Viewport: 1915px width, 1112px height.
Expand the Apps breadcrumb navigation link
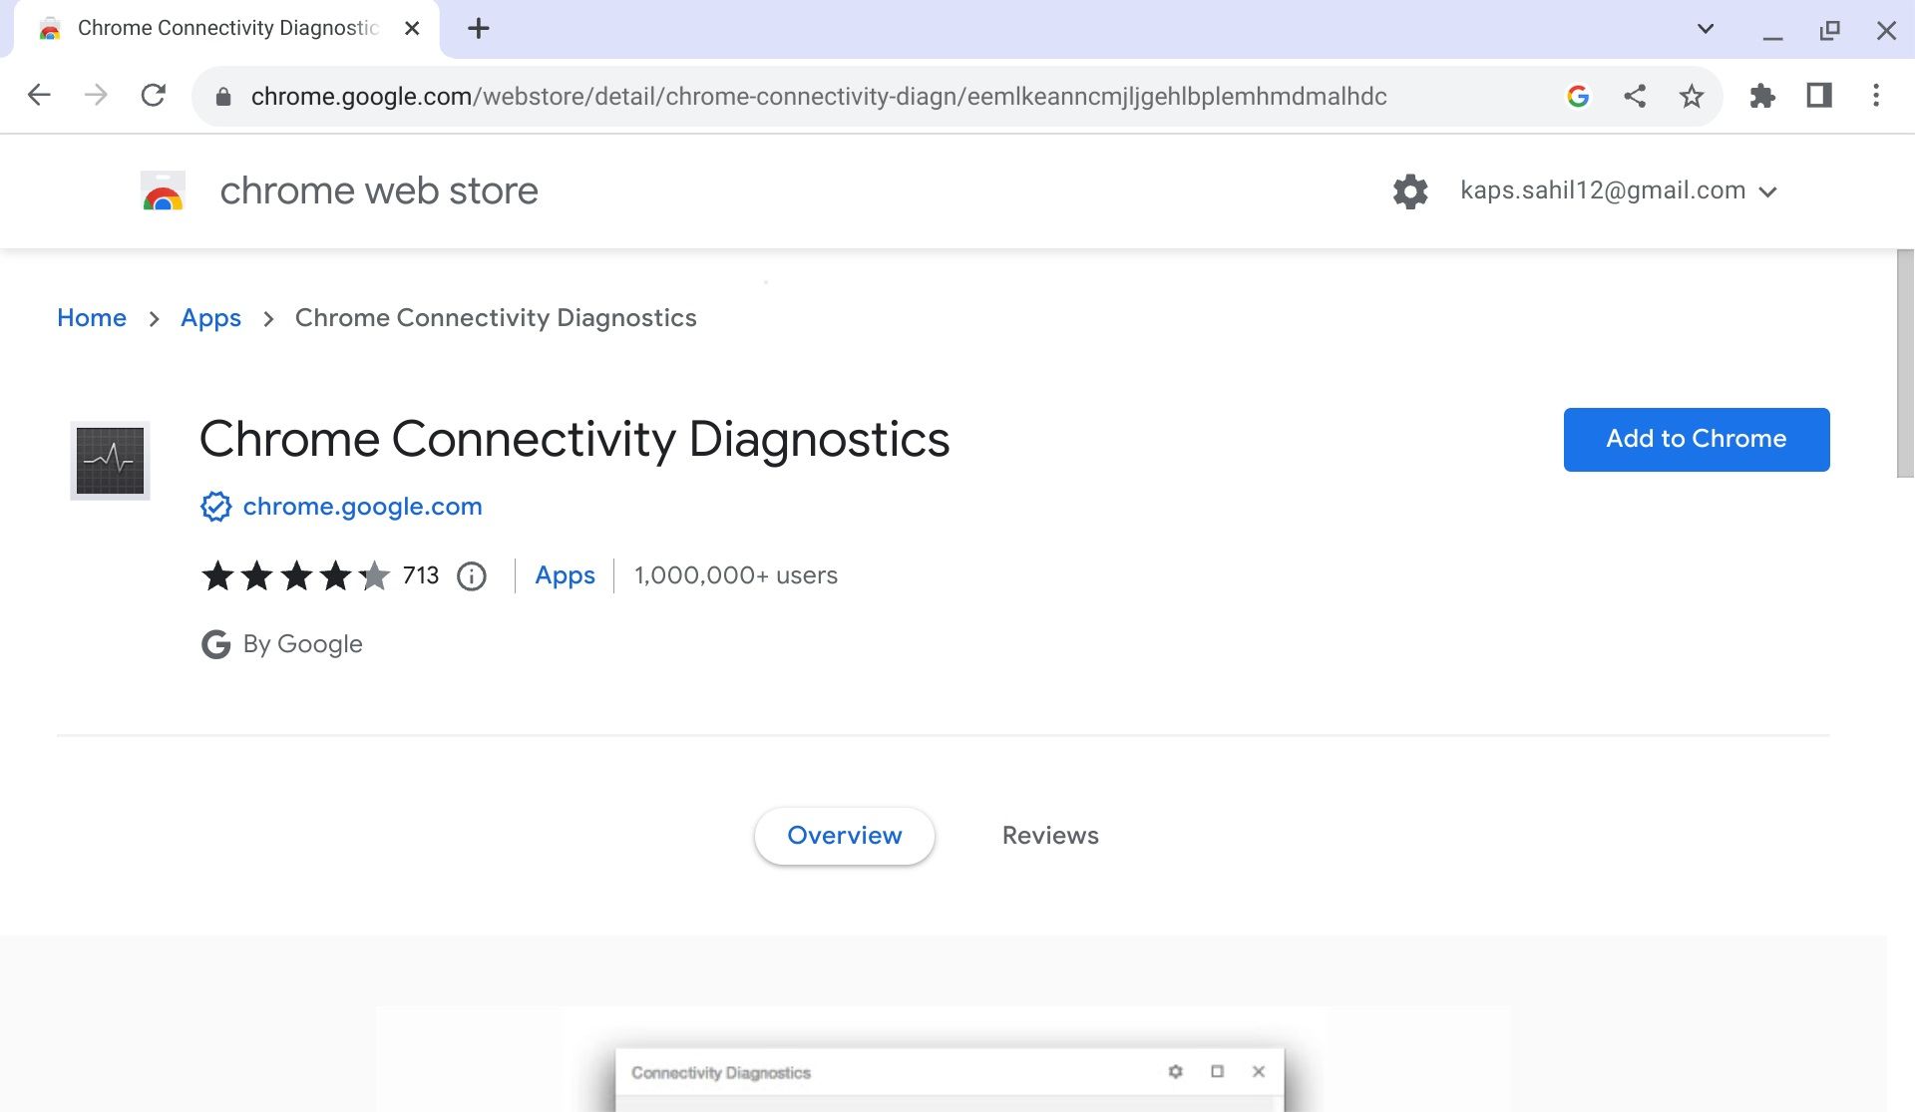click(x=209, y=318)
